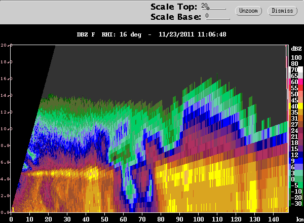This screenshot has height=223, width=304.
Task: Click the Scale Base slider track
Action: pos(218,19)
